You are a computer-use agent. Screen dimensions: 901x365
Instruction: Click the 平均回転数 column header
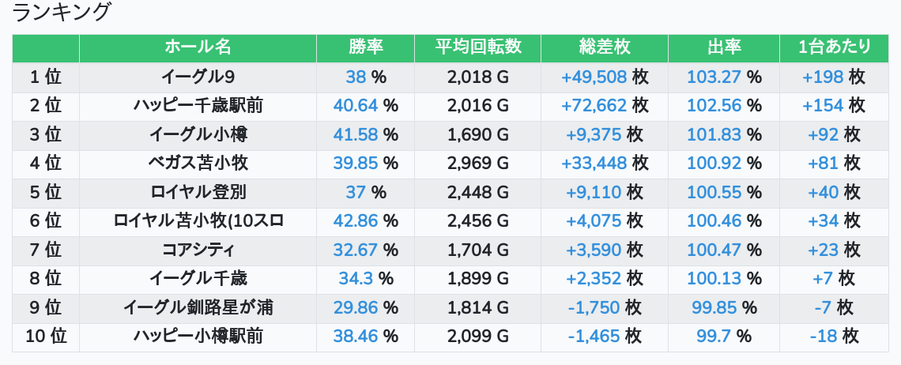[x=477, y=47]
